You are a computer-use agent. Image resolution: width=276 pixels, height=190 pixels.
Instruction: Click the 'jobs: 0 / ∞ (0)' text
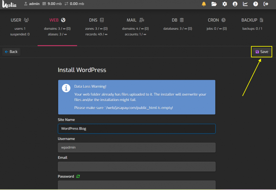[217, 28]
